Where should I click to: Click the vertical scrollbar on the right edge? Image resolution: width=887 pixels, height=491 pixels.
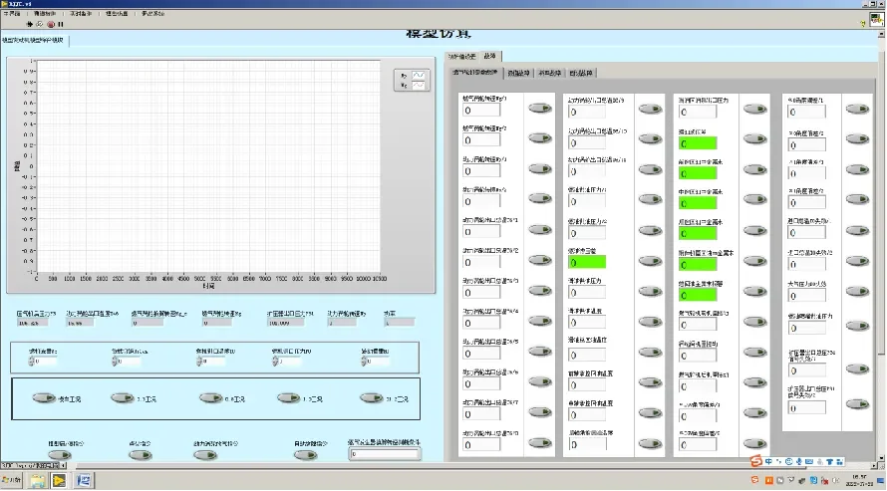[881, 199]
